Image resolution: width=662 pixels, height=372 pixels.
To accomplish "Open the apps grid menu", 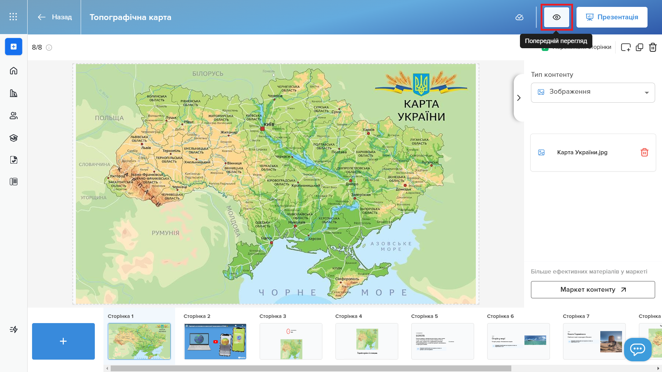I will tap(13, 17).
